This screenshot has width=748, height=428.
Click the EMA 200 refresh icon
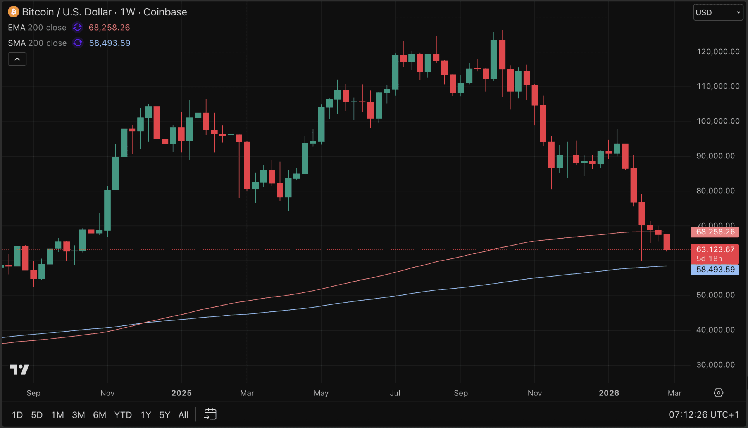pos(78,28)
